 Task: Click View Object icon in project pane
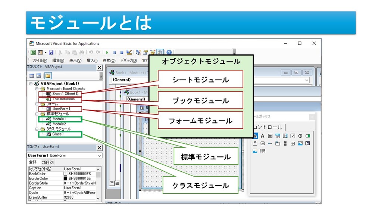[39, 76]
